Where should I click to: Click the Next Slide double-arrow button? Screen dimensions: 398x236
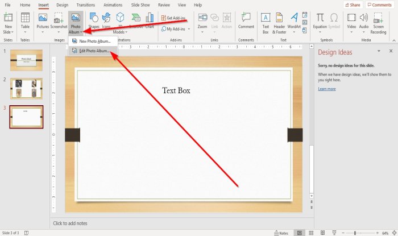[312, 208]
